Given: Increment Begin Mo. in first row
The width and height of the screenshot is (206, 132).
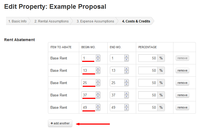Looking at the screenshot, I should pos(98,56).
